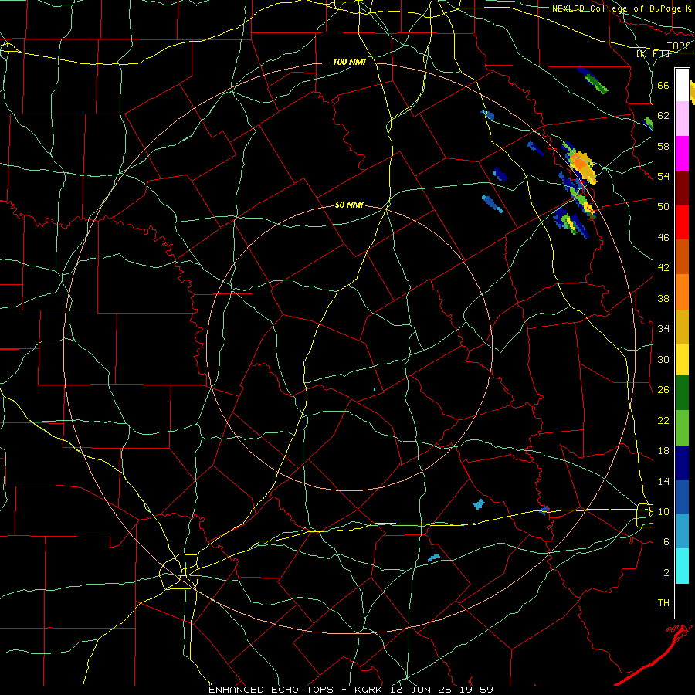Click the "10" legend value
Viewport: 695px width, 695px height.
tap(663, 511)
